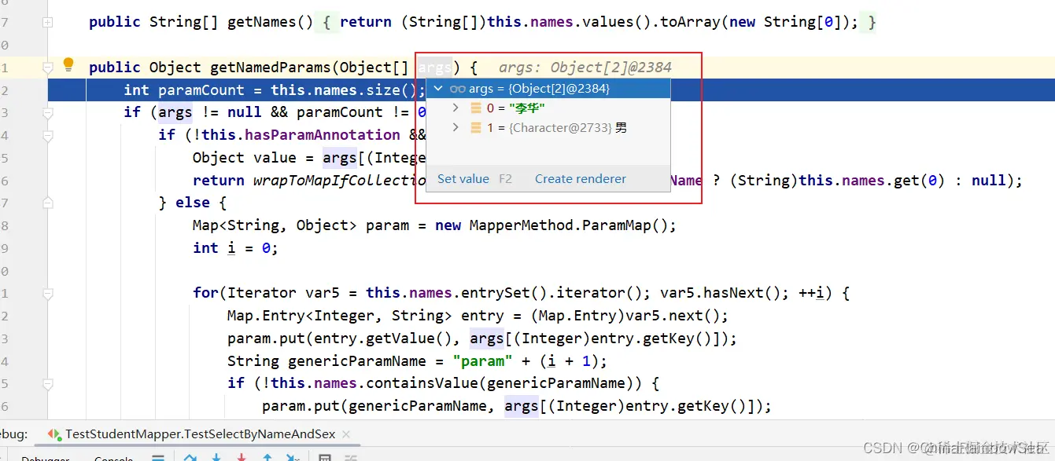This screenshot has width=1055, height=461.
Task: Select the 0 = "李华" row
Action: click(548, 108)
